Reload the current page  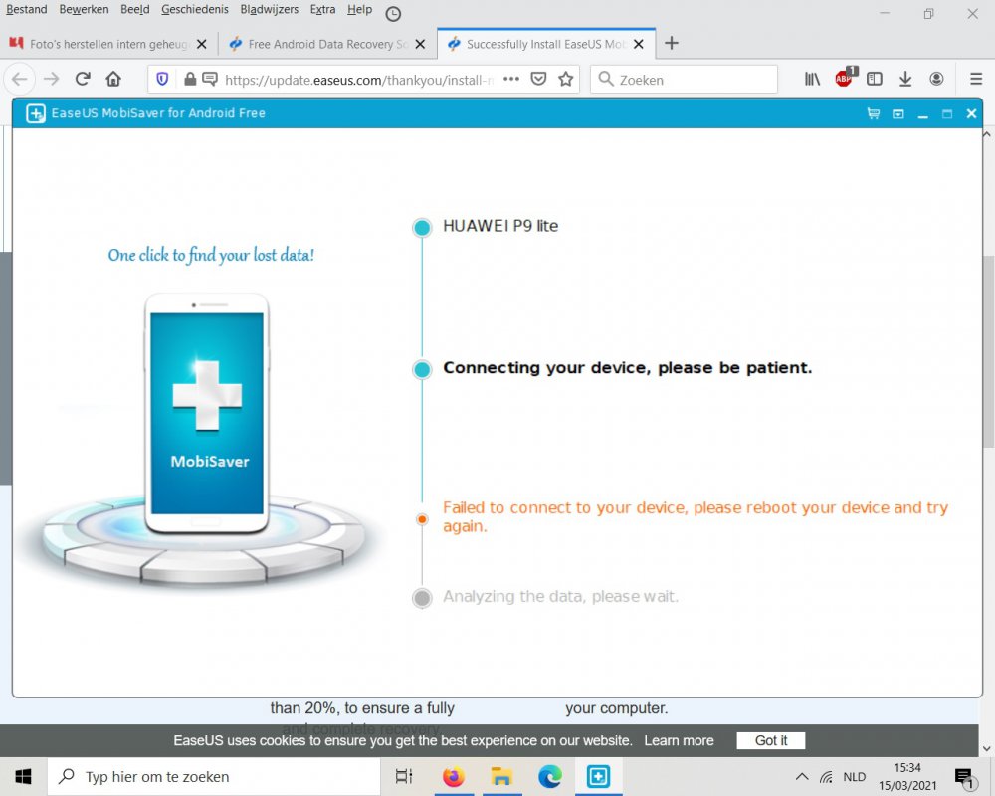point(83,79)
